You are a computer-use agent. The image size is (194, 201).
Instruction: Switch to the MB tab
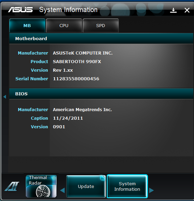click(27, 25)
